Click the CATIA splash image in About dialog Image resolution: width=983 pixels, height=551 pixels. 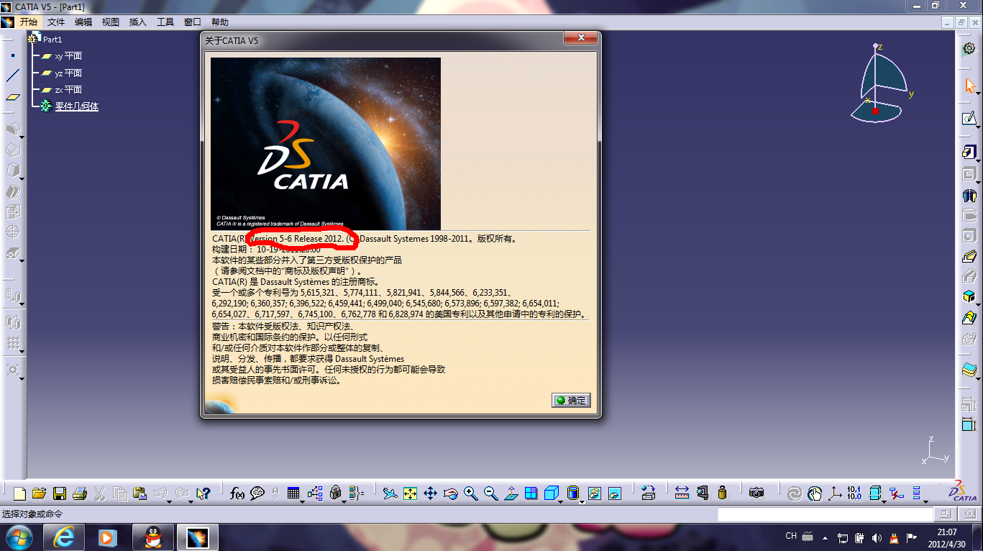click(326, 144)
